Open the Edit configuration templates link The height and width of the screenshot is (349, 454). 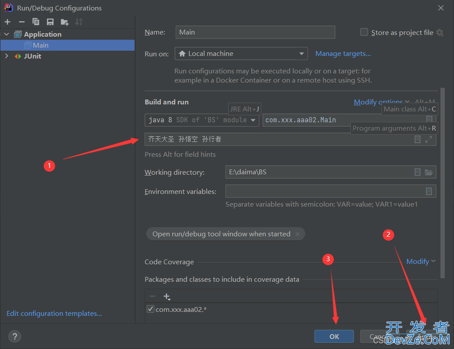tap(55, 314)
